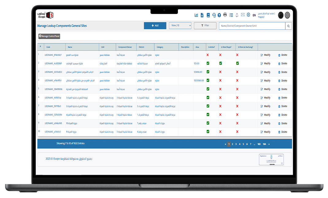This screenshot has width=328, height=198.
Task: Switch language using the EN selector
Action: coord(254,15)
